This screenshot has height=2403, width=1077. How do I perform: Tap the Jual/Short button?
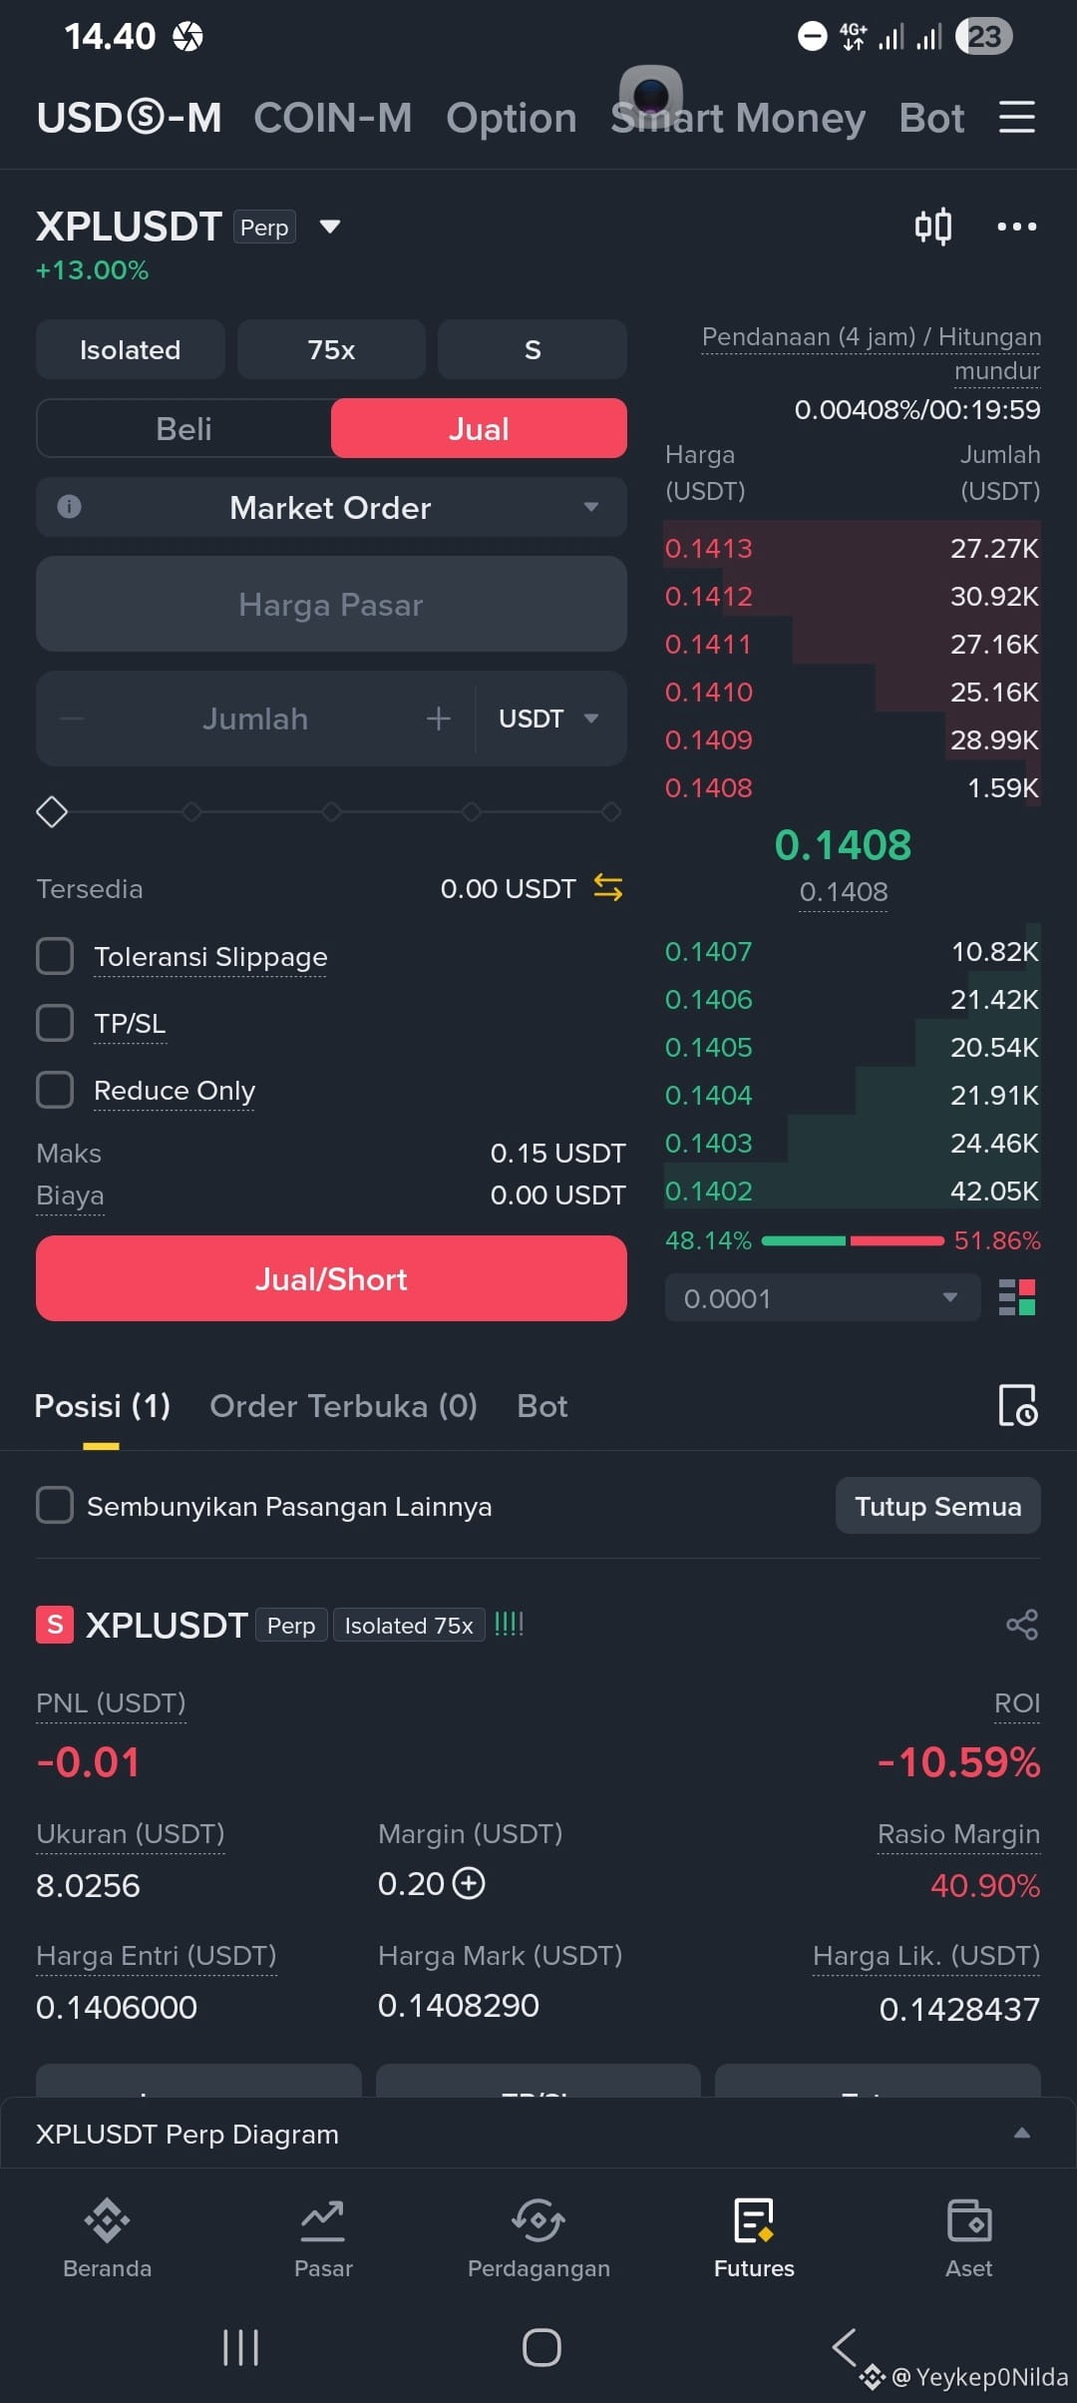[x=331, y=1278]
